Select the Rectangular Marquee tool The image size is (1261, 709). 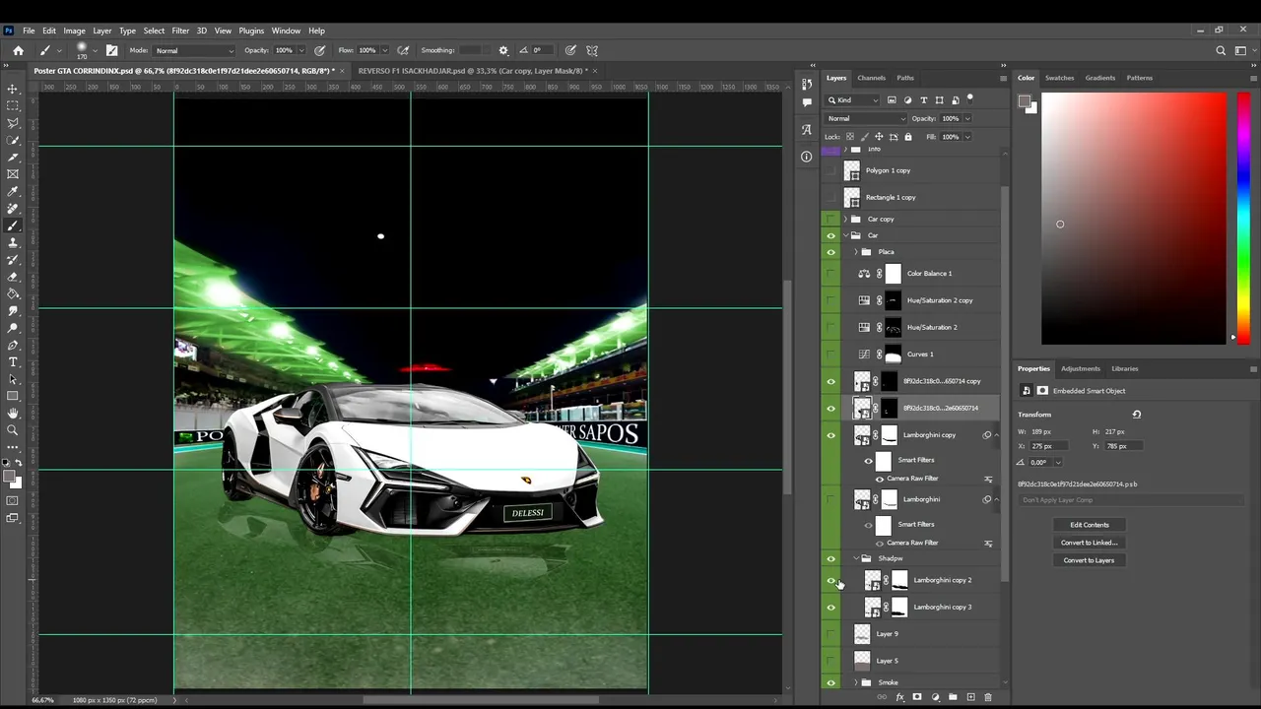13,105
